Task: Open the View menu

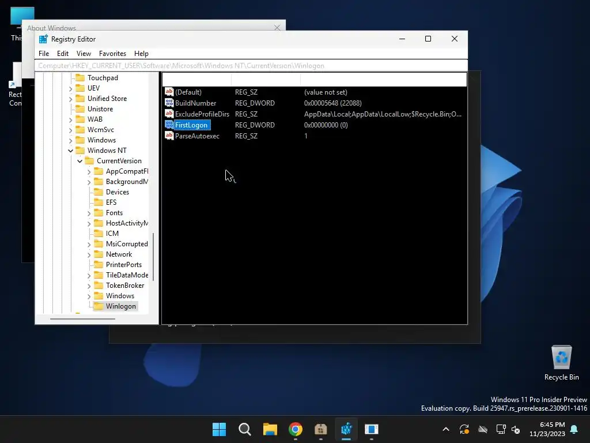Action: tap(84, 54)
